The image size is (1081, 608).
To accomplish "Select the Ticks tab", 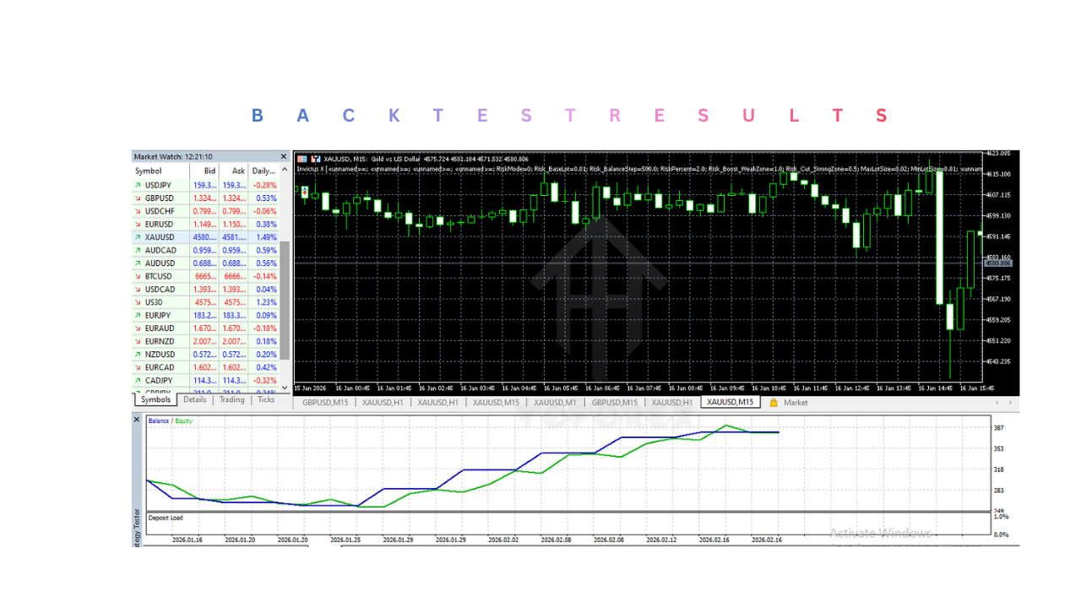I will click(x=266, y=399).
